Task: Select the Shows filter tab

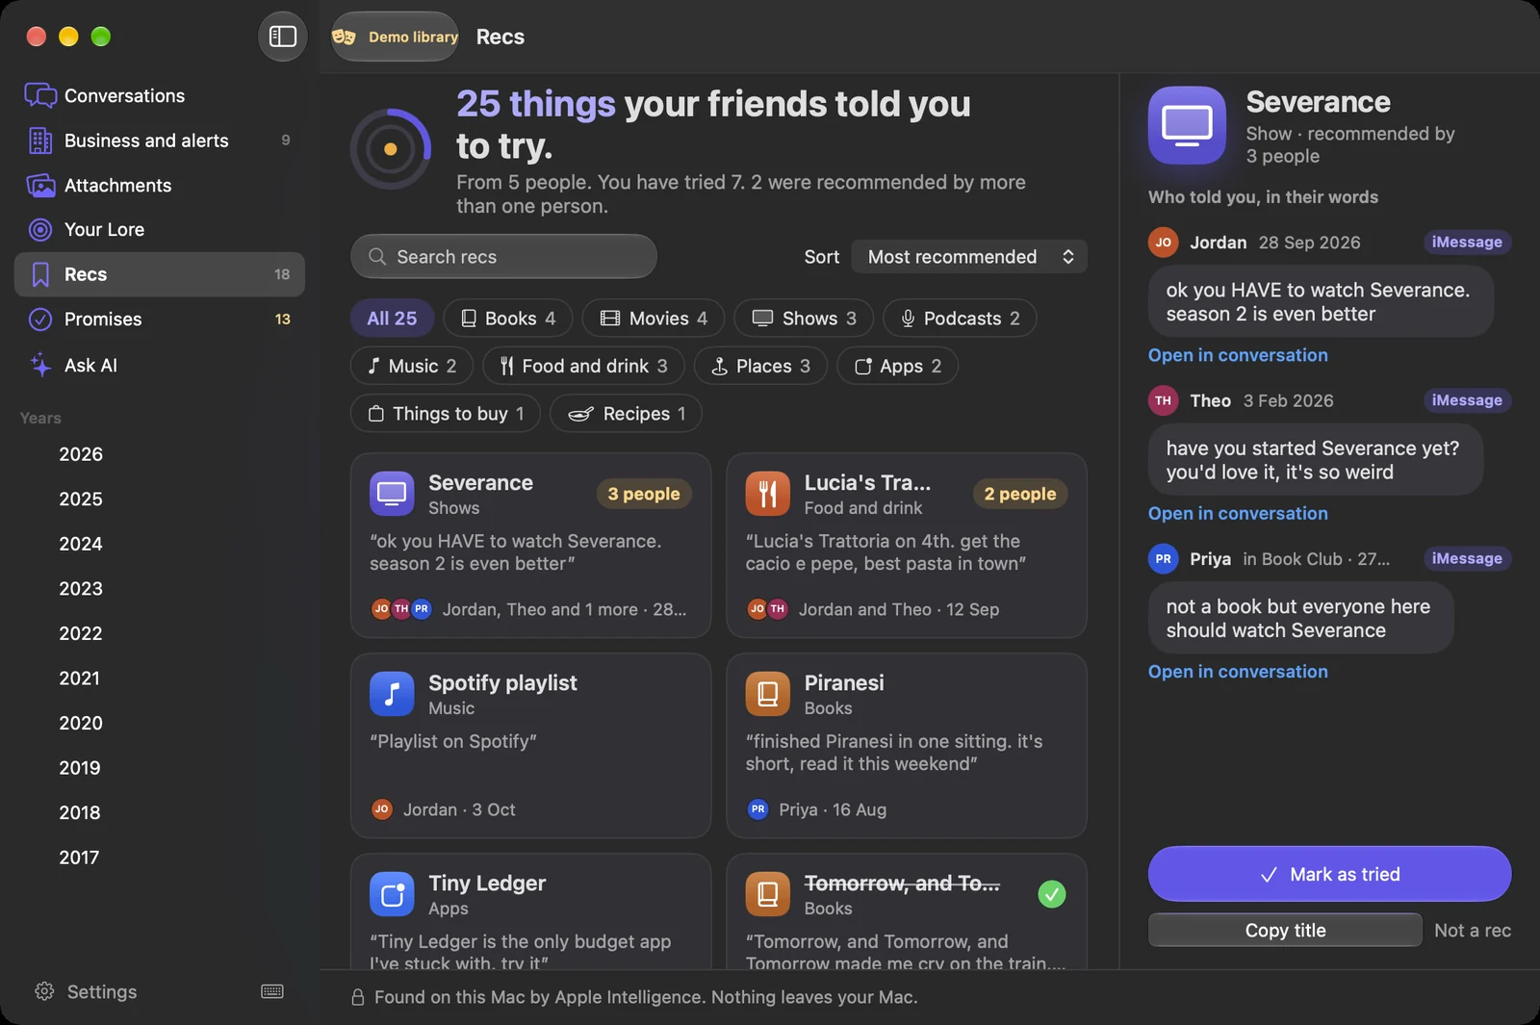Action: 804,319
